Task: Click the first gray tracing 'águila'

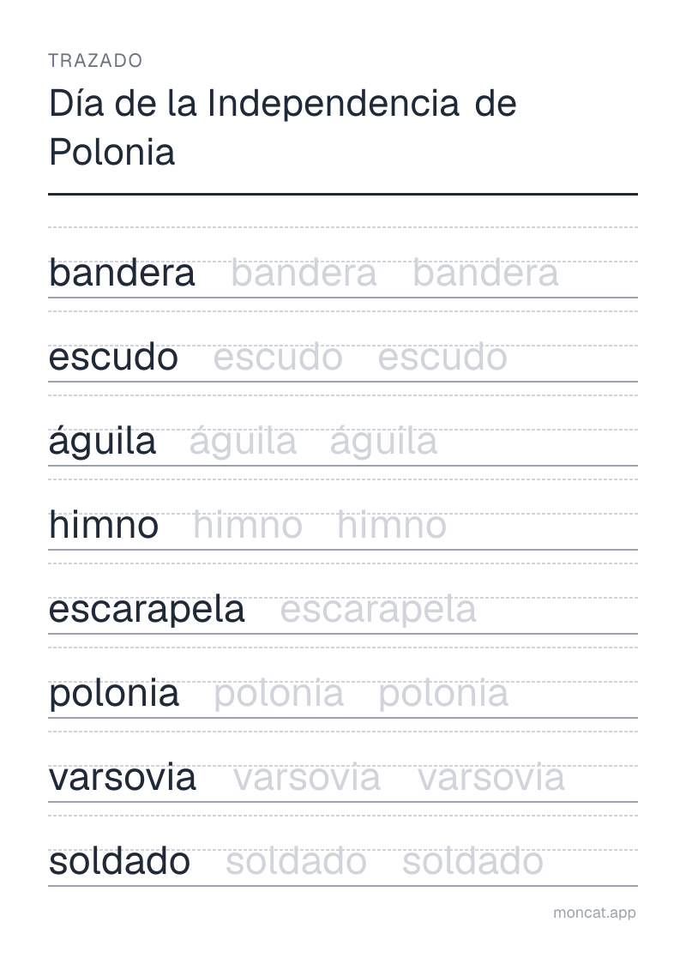Action: (x=243, y=443)
